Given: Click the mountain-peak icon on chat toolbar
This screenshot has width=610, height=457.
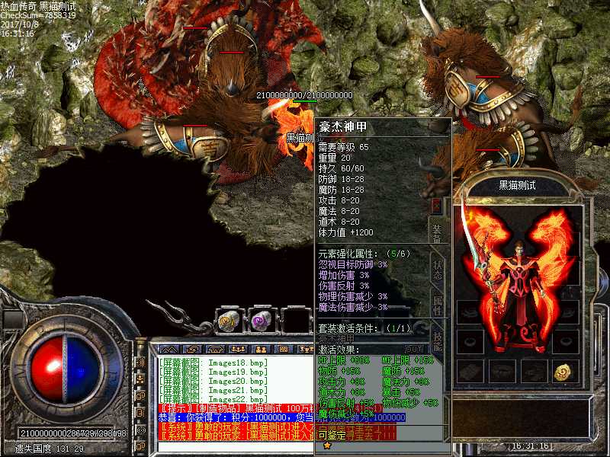Looking at the screenshot, I should click(169, 350).
